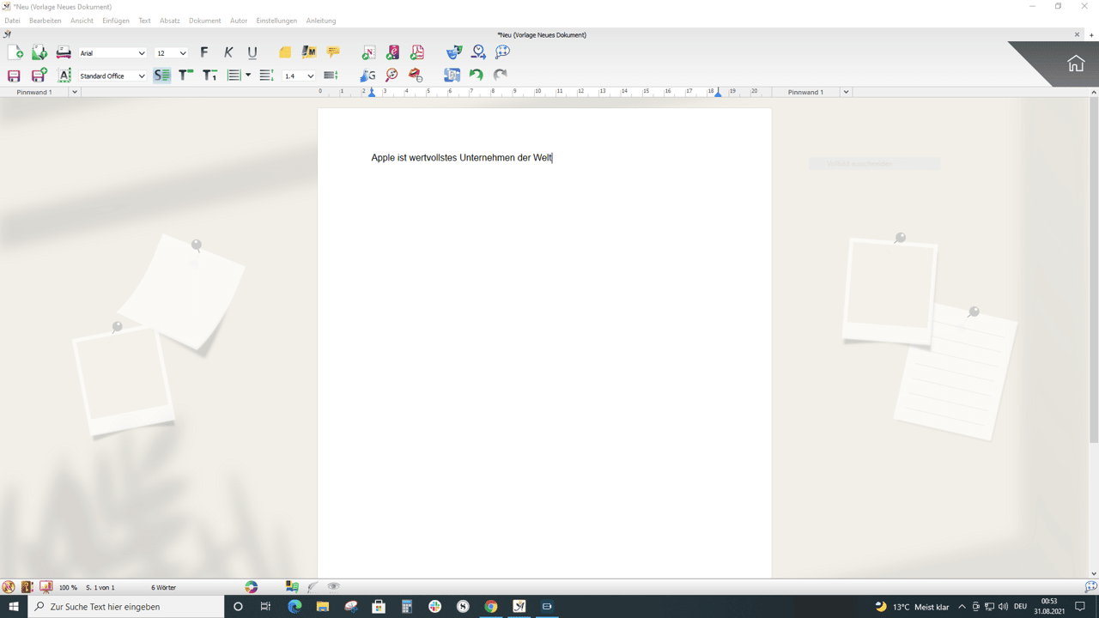The height and width of the screenshot is (618, 1099).
Task: Click the feather quill icon in status bar
Action: tap(313, 587)
